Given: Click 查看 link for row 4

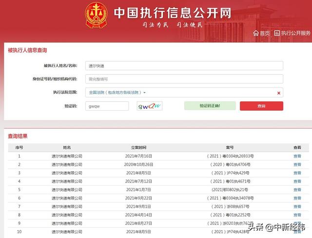Looking at the screenshot, I should pos(297,181).
